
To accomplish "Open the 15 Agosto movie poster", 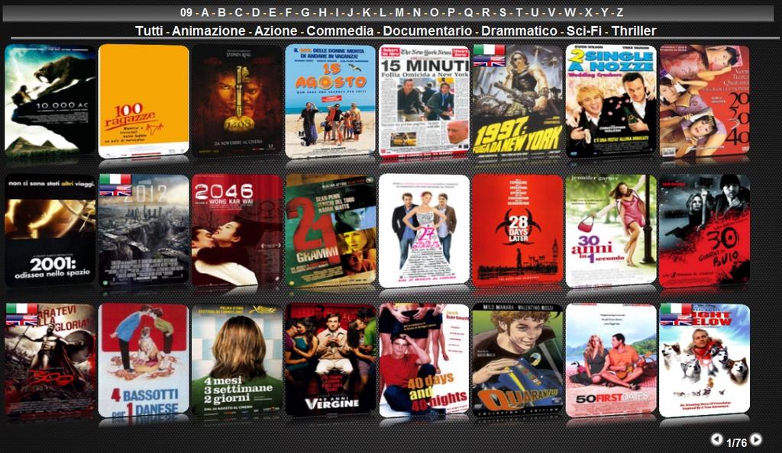I will pos(330,101).
